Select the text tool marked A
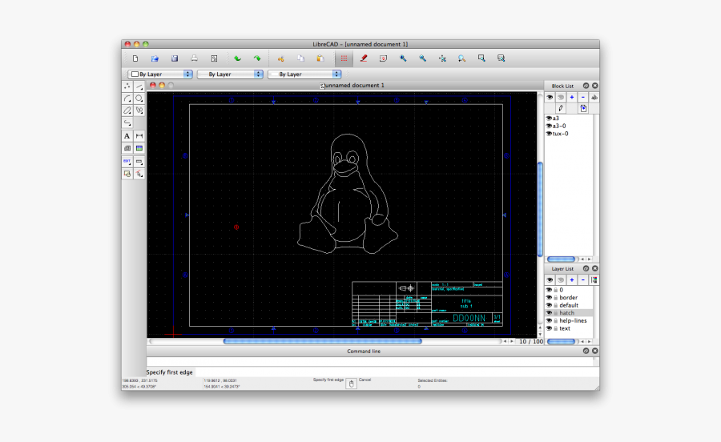Screen dimensions: 721x442 (127, 136)
